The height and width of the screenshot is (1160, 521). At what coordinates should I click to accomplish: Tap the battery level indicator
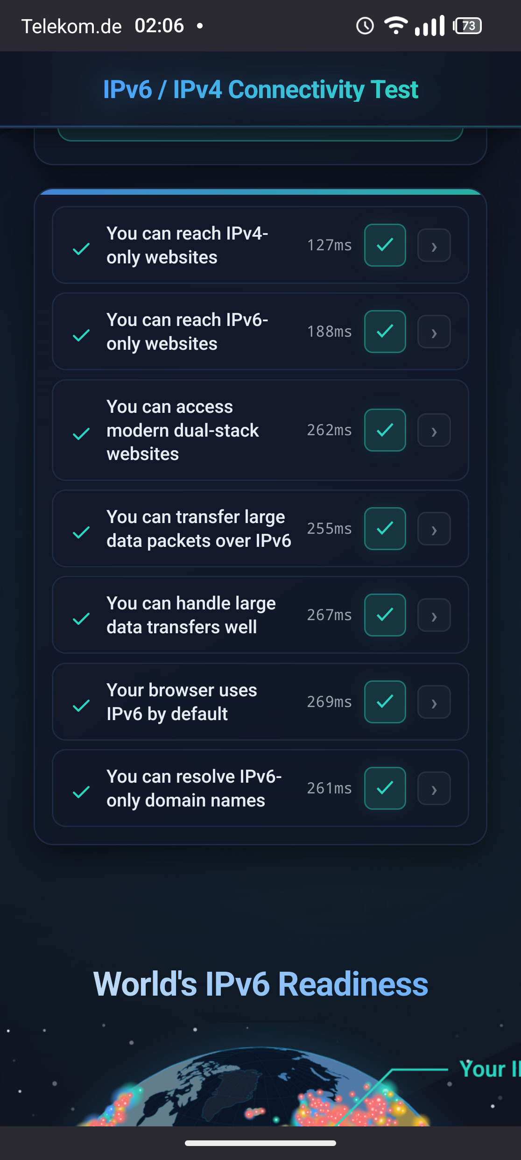(x=468, y=26)
